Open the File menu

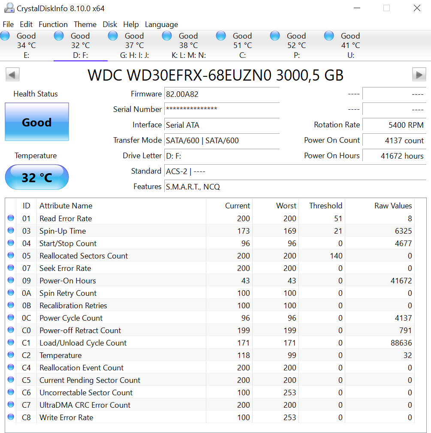pos(8,24)
